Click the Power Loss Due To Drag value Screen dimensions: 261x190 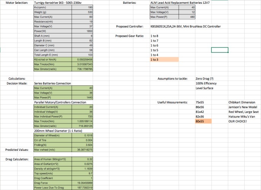click(x=82, y=187)
